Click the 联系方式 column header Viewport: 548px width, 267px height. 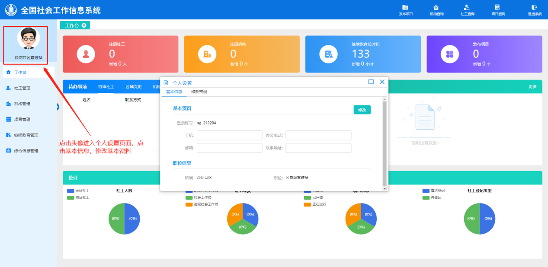133,100
